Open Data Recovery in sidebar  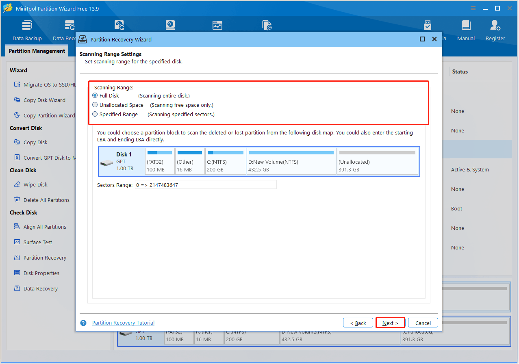click(x=36, y=288)
